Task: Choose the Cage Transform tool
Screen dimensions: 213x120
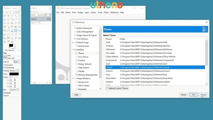Action: (x=8, y=31)
